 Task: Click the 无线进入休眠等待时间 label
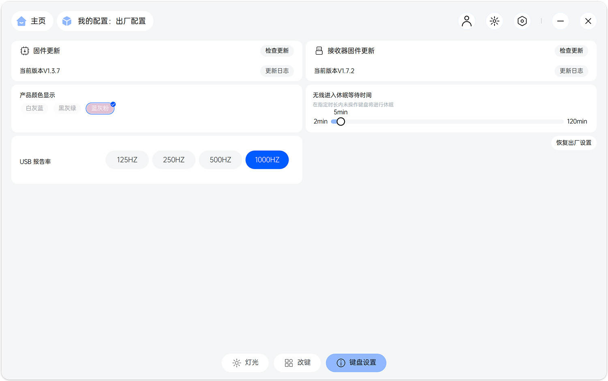click(x=342, y=95)
